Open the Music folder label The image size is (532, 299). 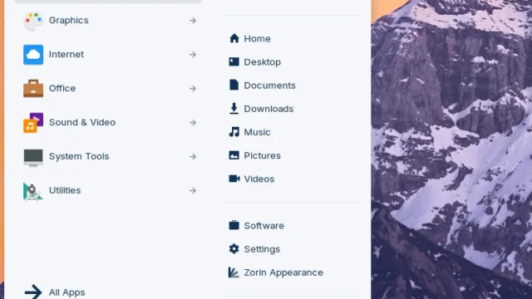(x=257, y=132)
